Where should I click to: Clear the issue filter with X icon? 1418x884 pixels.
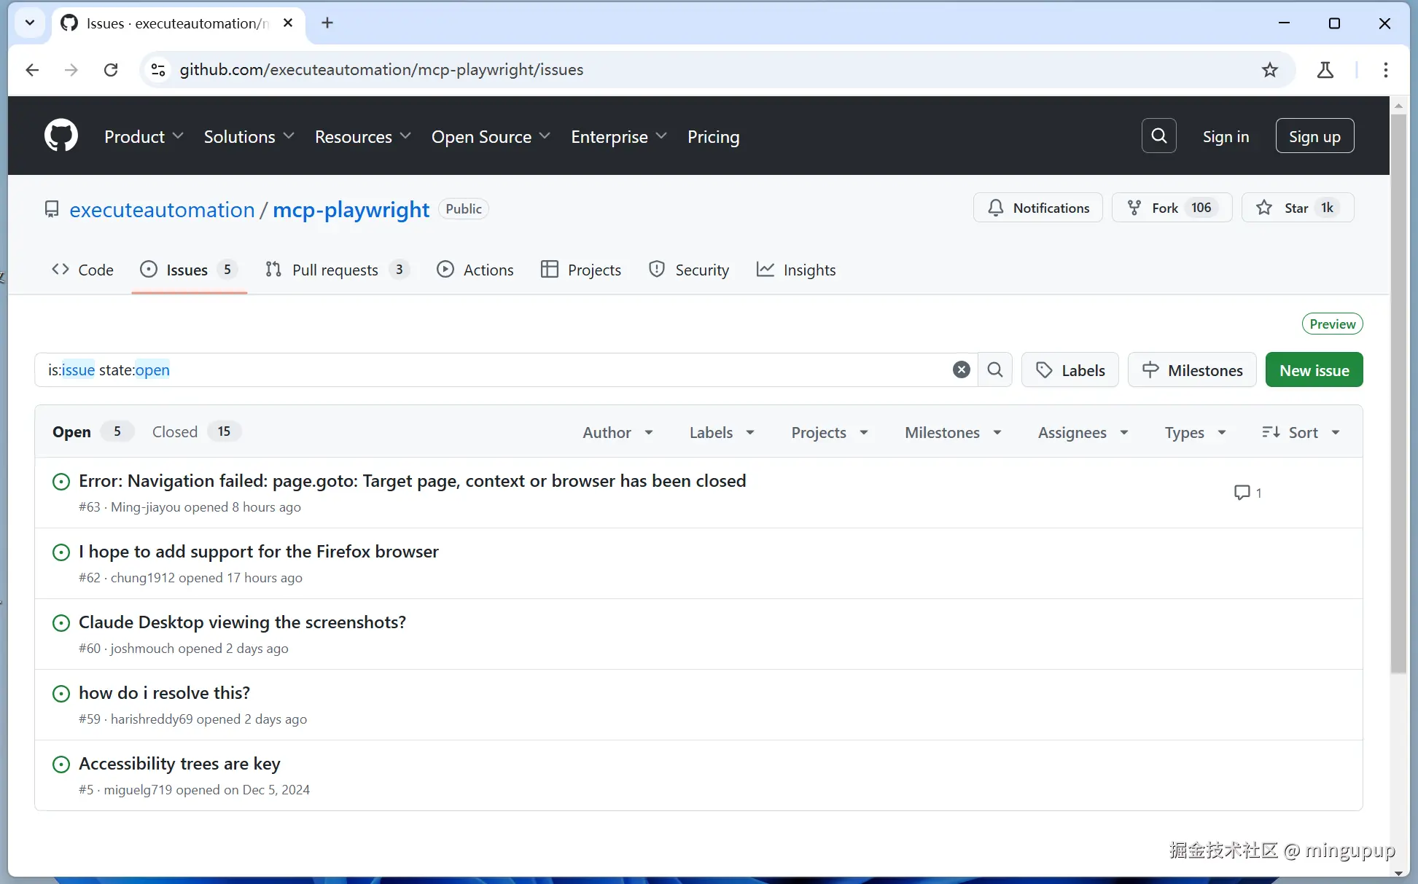tap(961, 370)
